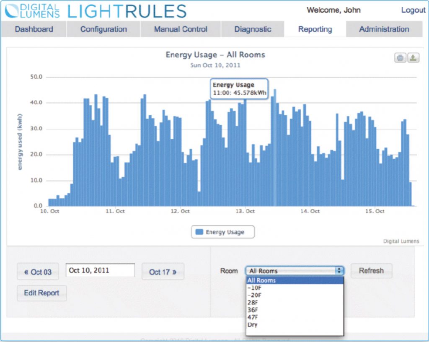Click the 15. Oct axis label
The image size is (429, 342).
375,211
